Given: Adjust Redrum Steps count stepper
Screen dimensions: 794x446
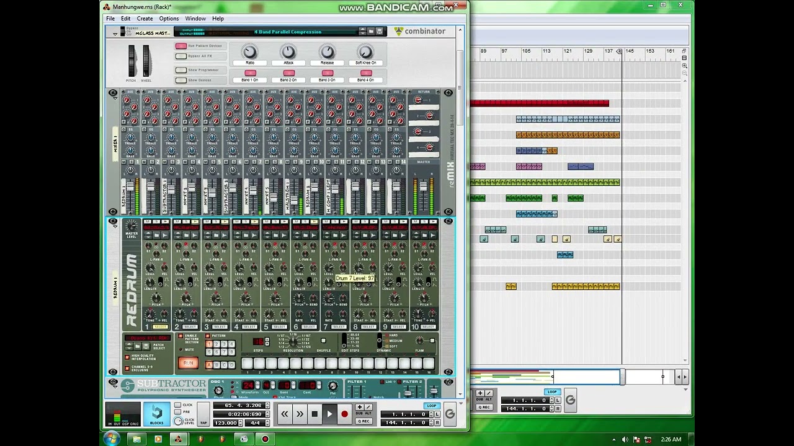Looking at the screenshot, I should pyautogui.click(x=267, y=341).
